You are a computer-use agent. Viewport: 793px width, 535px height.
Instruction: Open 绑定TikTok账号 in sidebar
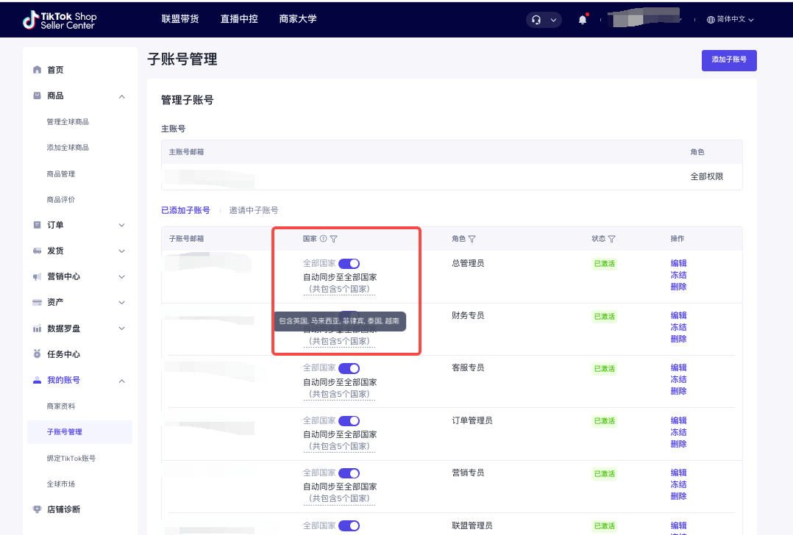click(71, 459)
